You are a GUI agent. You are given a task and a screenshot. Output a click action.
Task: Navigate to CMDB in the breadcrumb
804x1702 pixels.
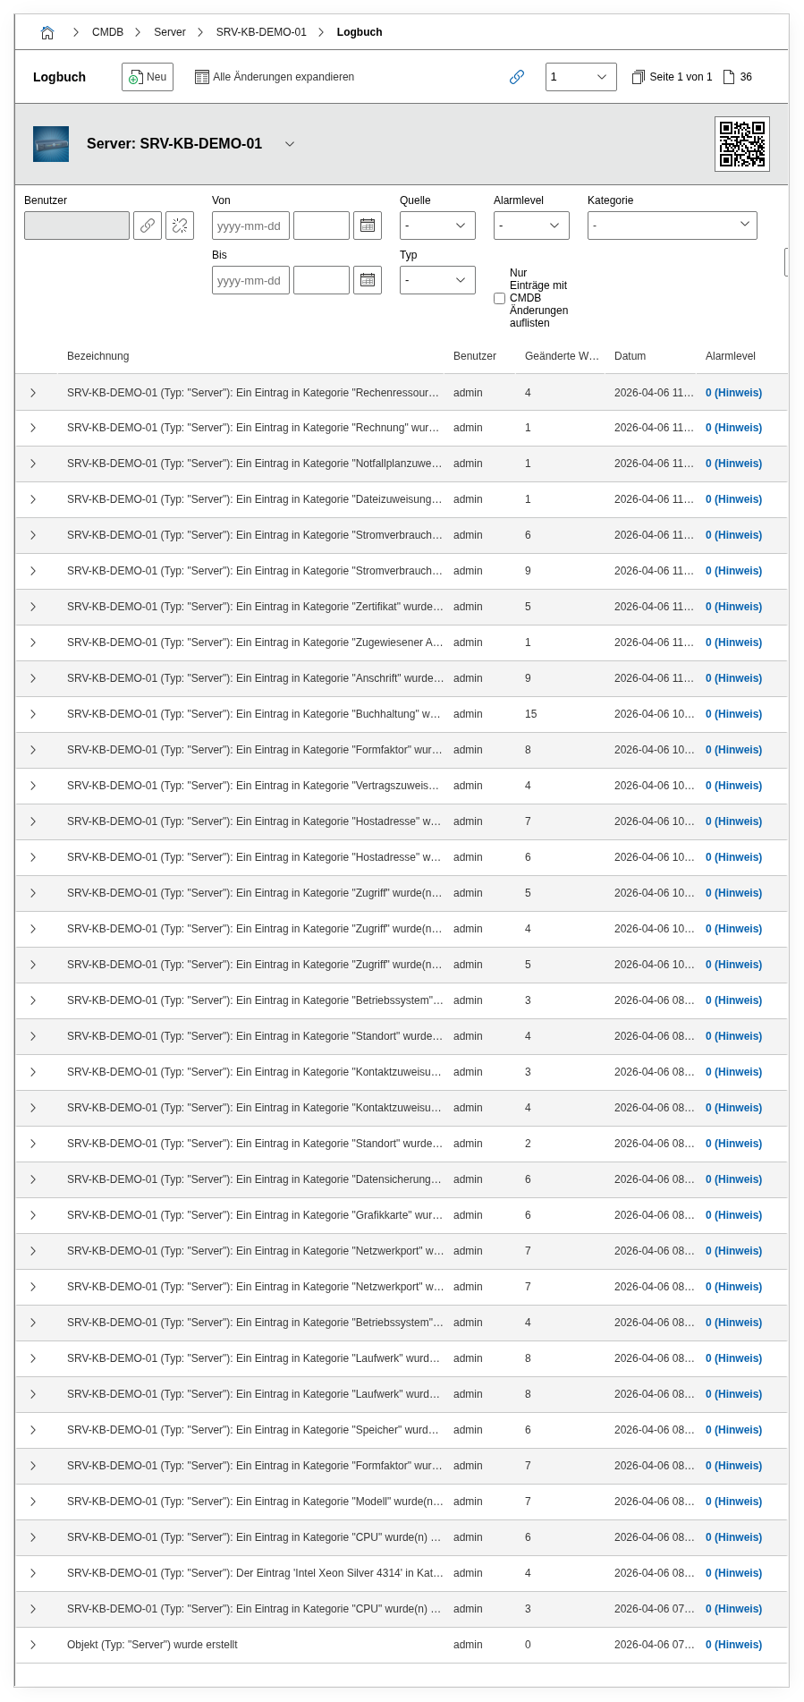click(x=107, y=32)
